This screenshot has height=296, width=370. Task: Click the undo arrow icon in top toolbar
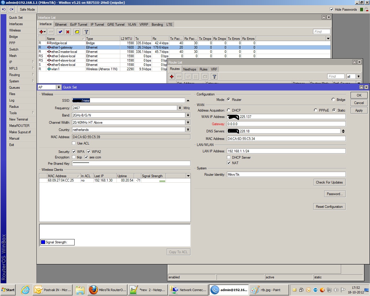coord(4,9)
